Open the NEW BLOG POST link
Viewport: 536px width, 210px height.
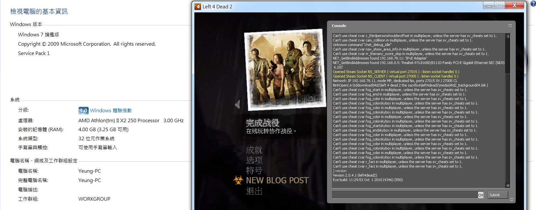277,180
